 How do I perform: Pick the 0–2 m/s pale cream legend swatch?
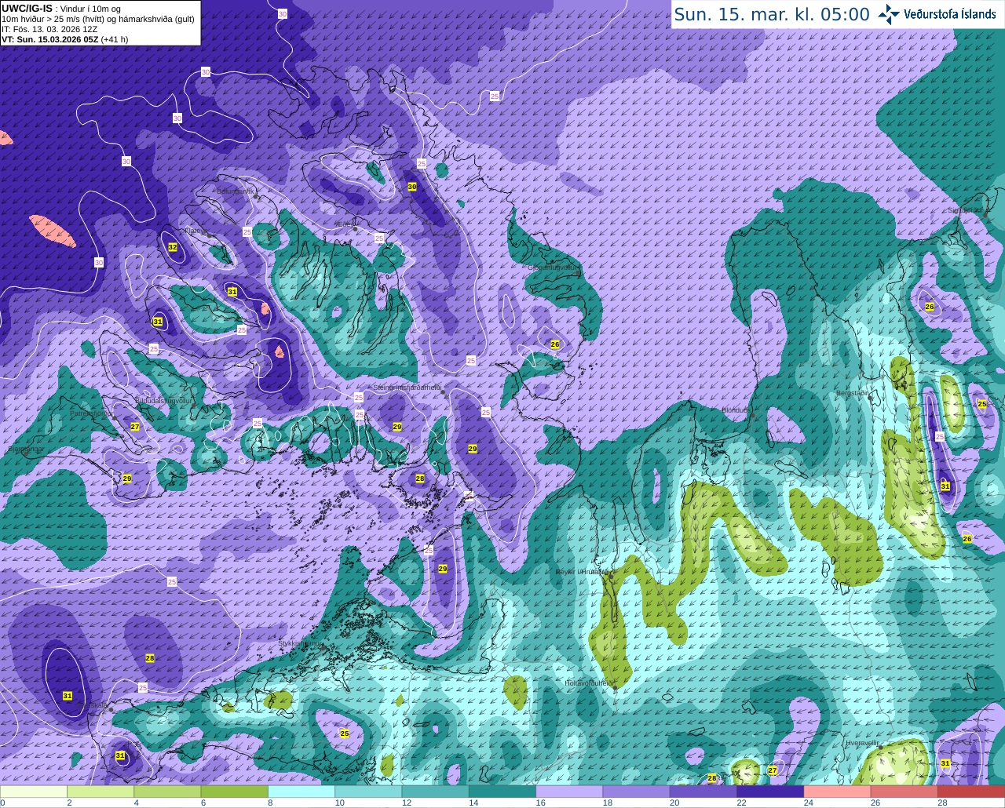click(34, 792)
